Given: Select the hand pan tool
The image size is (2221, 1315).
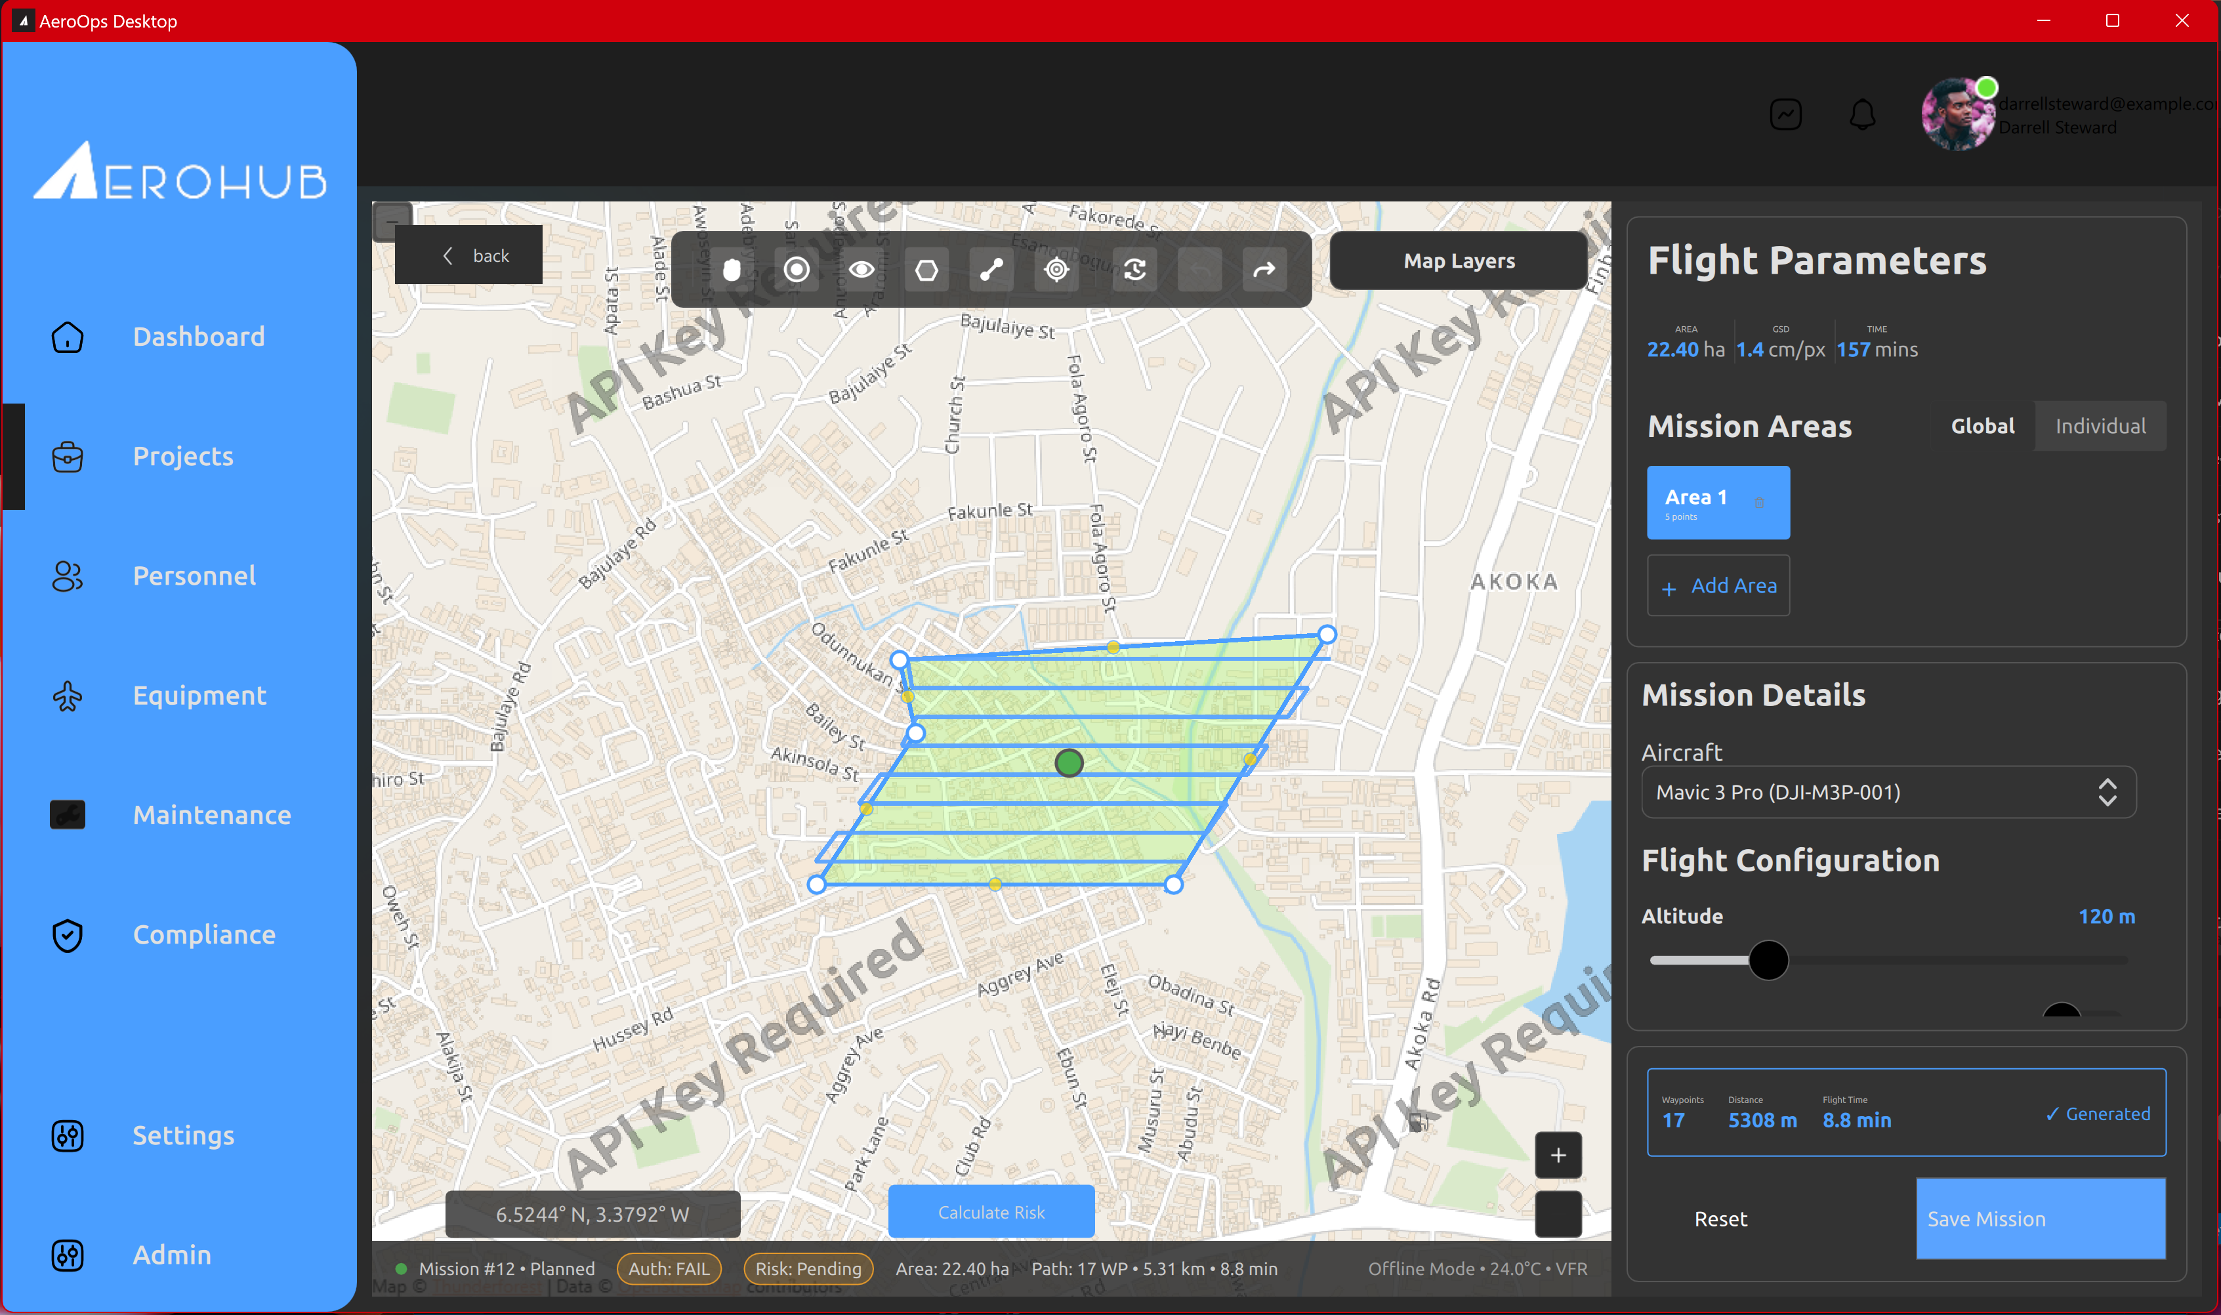Looking at the screenshot, I should (x=732, y=270).
